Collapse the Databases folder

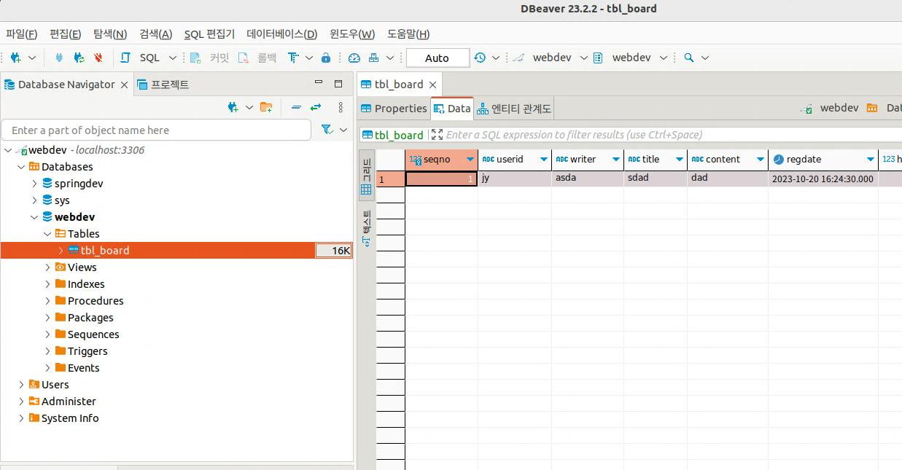21,167
